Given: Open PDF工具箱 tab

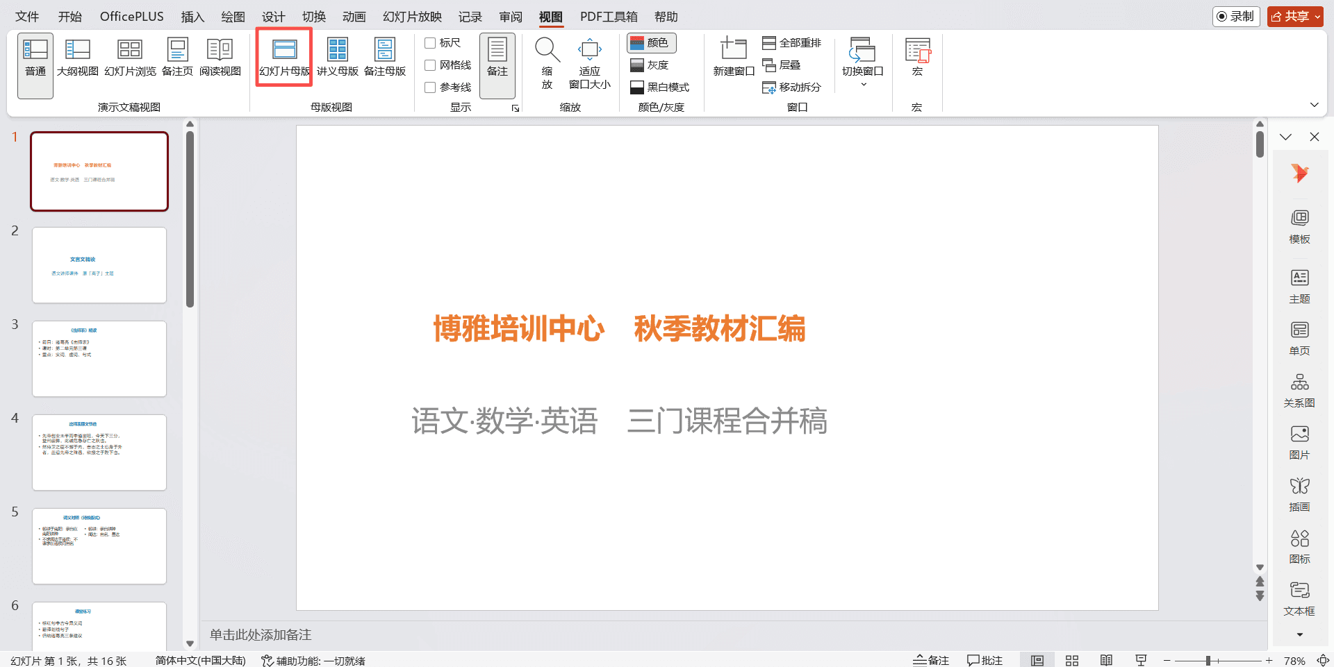Looking at the screenshot, I should click(609, 17).
